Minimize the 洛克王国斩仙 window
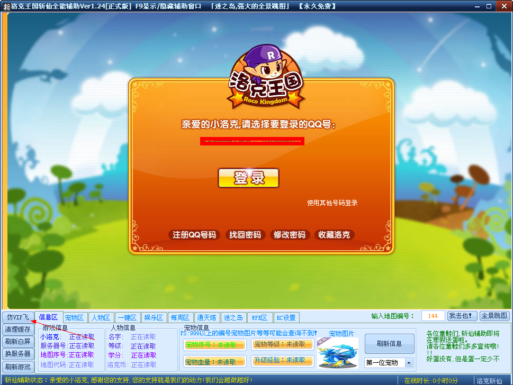Viewport: 513px width, 385px height. pos(478,6)
